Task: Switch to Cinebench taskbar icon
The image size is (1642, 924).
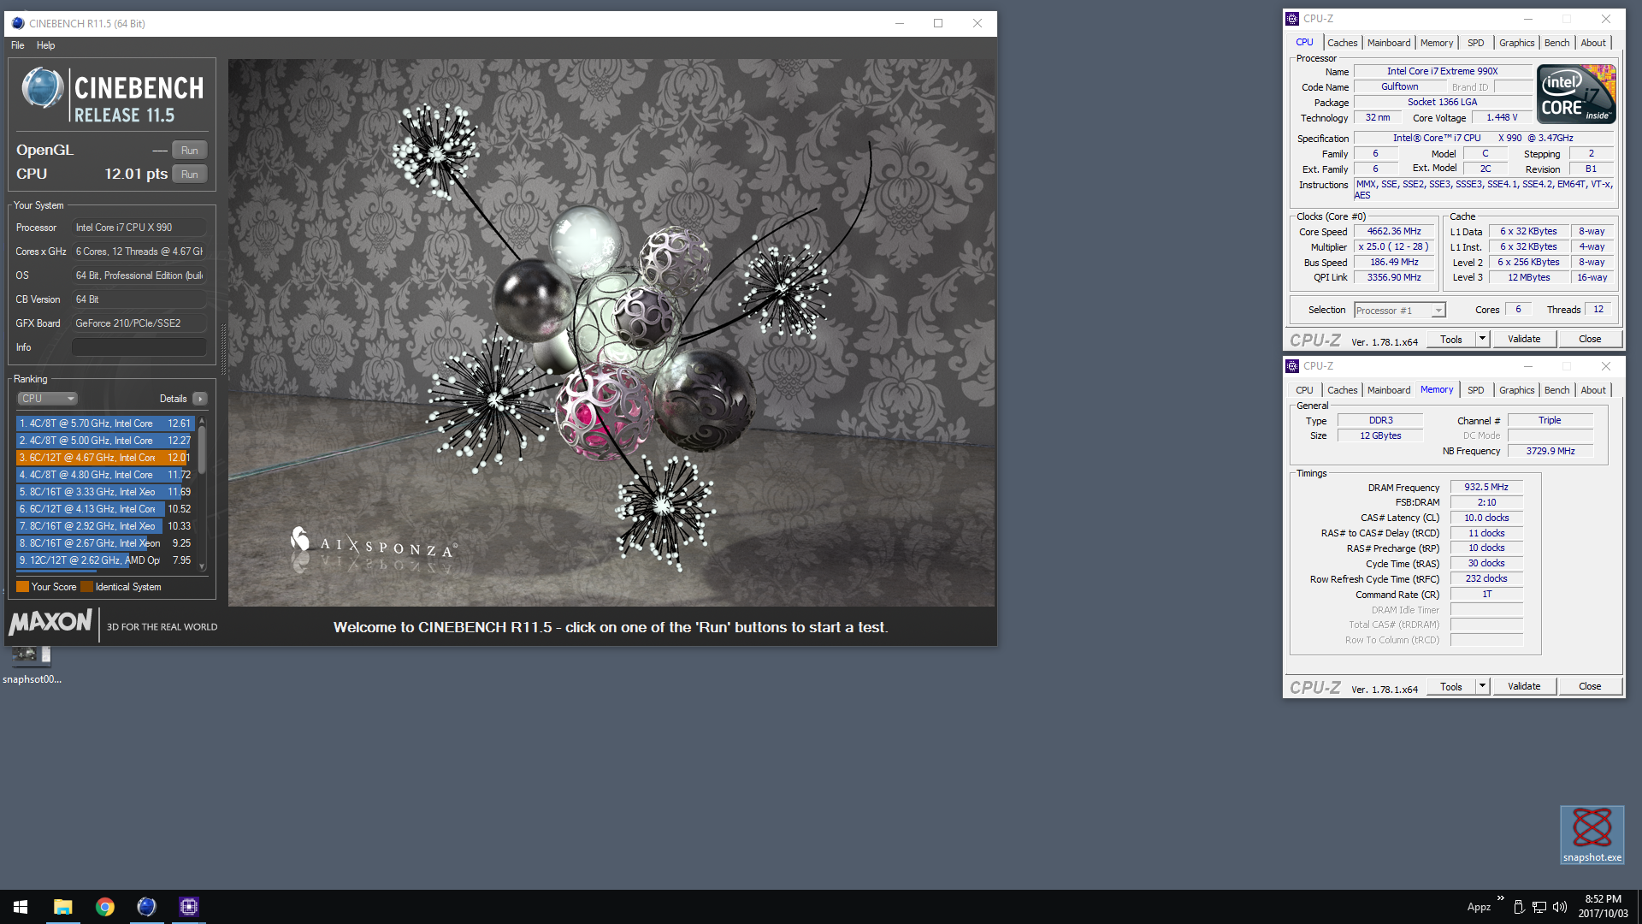Action: (x=146, y=907)
